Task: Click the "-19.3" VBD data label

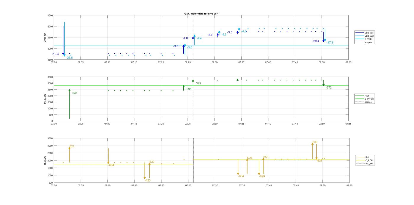Action: coord(55,54)
